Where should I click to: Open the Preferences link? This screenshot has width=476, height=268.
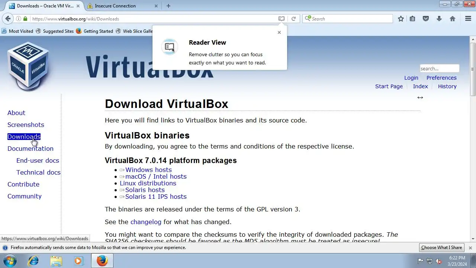[441, 78]
